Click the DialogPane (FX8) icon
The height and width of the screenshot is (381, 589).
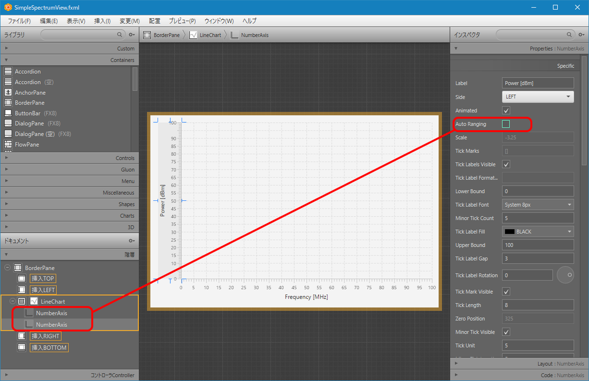pos(8,123)
